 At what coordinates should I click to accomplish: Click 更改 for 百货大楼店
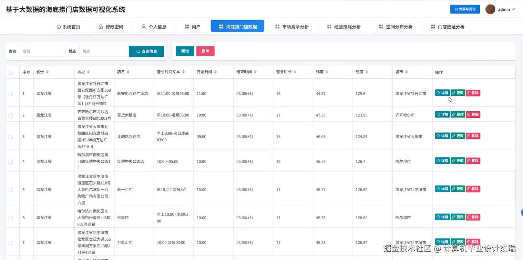458,115
